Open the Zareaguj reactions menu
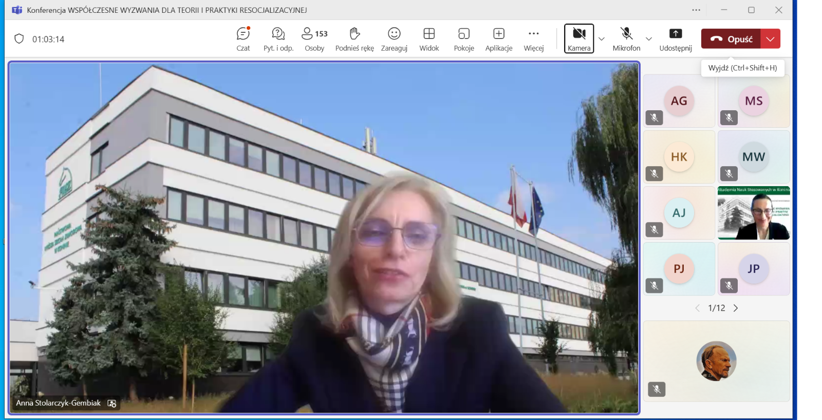 point(394,39)
